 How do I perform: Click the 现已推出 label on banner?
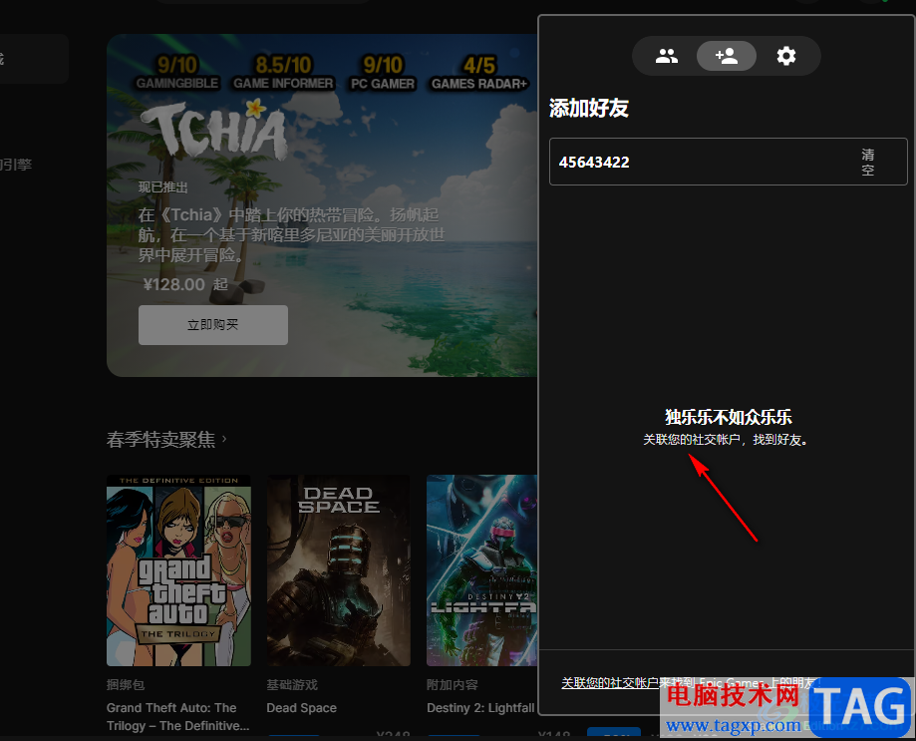(x=163, y=187)
